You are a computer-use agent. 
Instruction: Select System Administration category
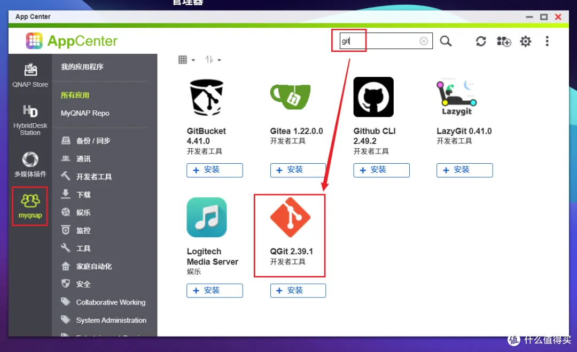105,320
